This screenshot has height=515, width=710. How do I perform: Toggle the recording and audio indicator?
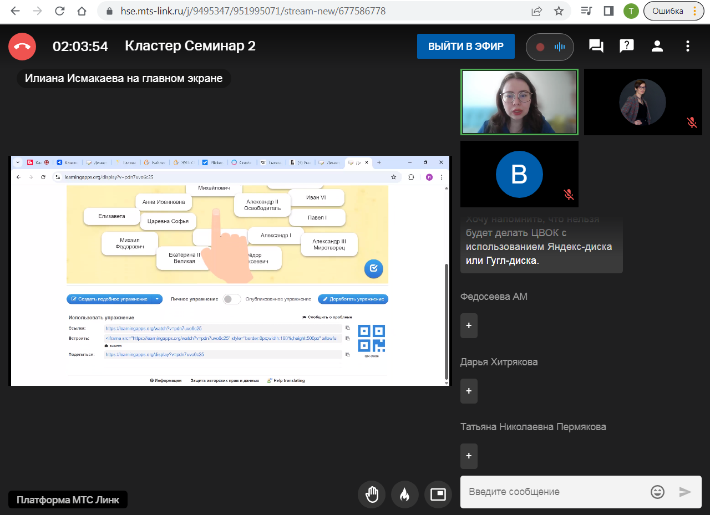[x=550, y=47]
